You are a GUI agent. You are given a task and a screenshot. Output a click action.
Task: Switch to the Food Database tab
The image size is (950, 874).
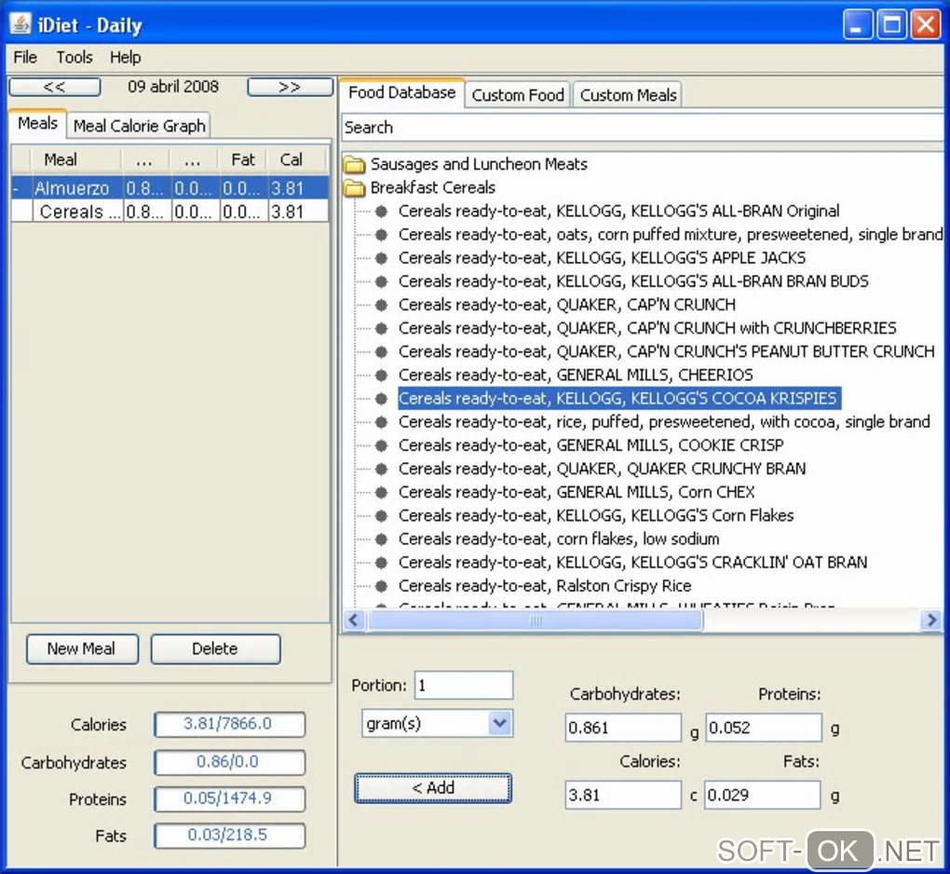(401, 93)
